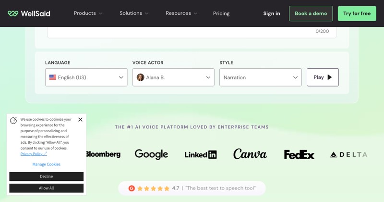Viewport: 384px width, 202px height.
Task: Open the Privacy Policy link
Action: pyautogui.click(x=34, y=154)
